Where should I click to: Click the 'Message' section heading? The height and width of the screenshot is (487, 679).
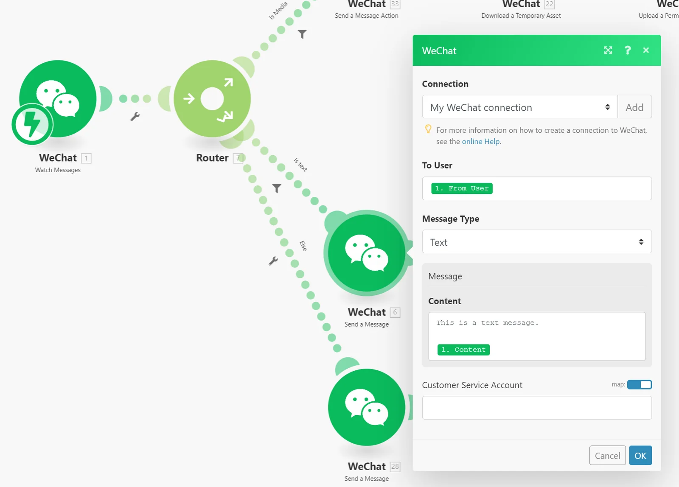click(445, 276)
